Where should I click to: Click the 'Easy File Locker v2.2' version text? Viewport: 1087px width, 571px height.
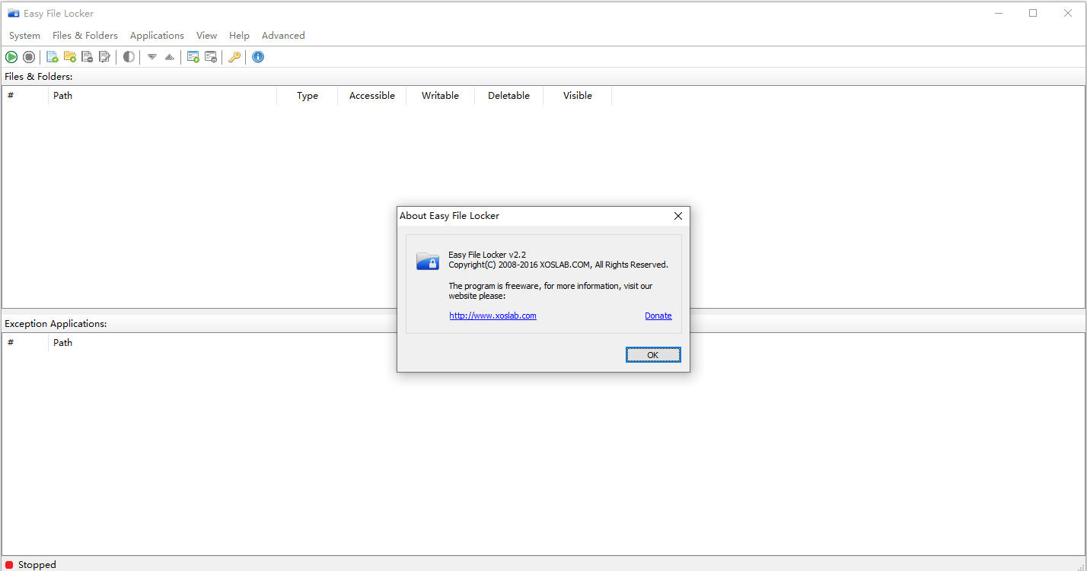pos(487,255)
